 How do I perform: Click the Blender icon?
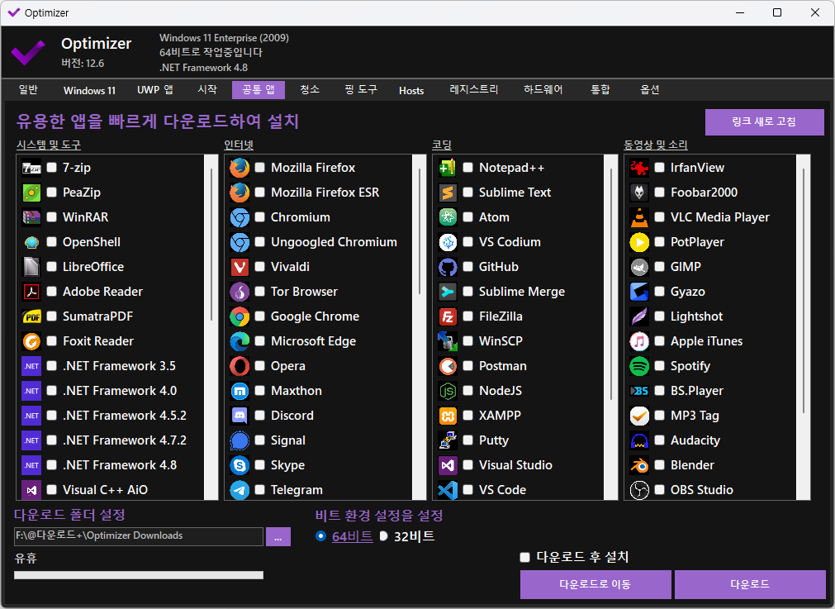click(x=639, y=465)
